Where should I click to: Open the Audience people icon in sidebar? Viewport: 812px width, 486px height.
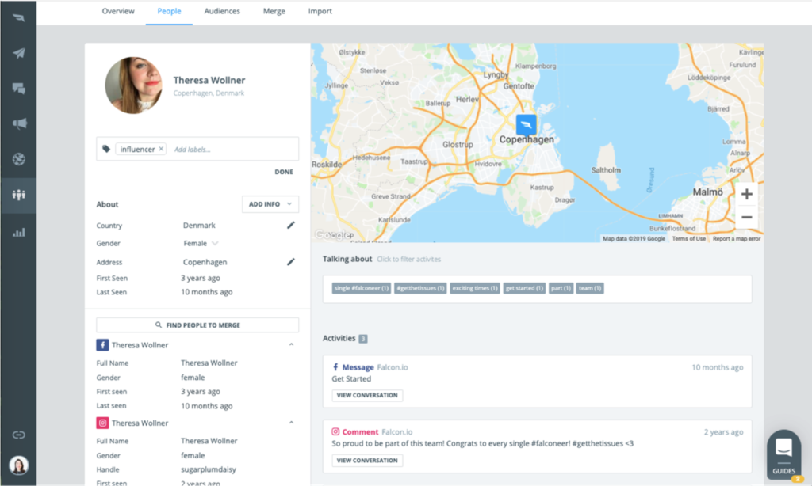pyautogui.click(x=17, y=196)
